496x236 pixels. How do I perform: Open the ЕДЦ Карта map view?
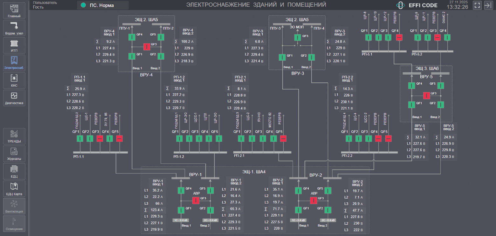(14, 189)
